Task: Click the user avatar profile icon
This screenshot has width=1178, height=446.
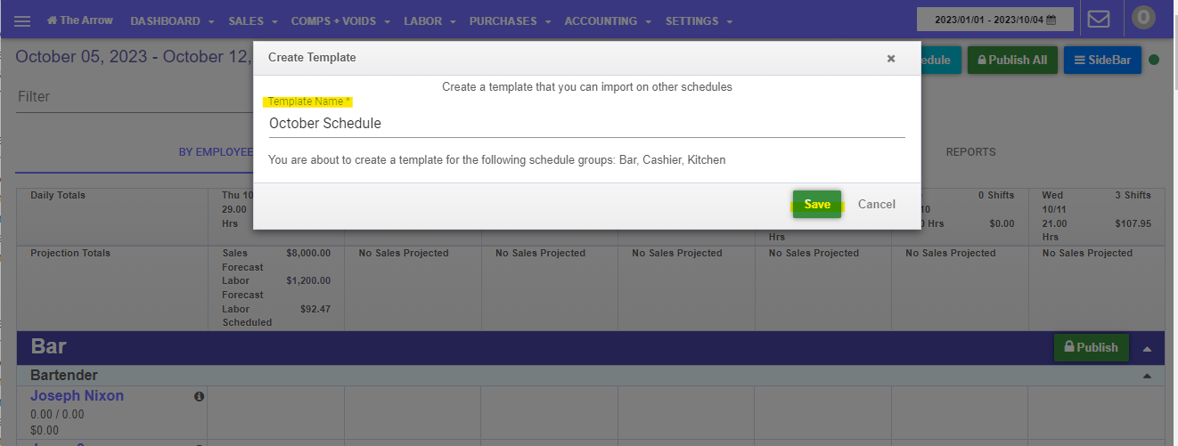Action: pyautogui.click(x=1142, y=18)
